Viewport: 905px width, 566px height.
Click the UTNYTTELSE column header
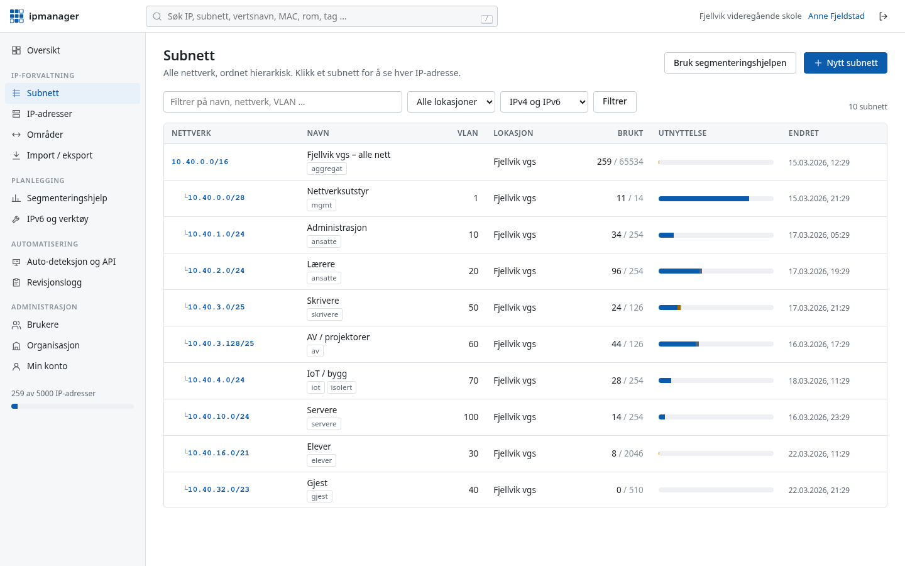pos(683,133)
